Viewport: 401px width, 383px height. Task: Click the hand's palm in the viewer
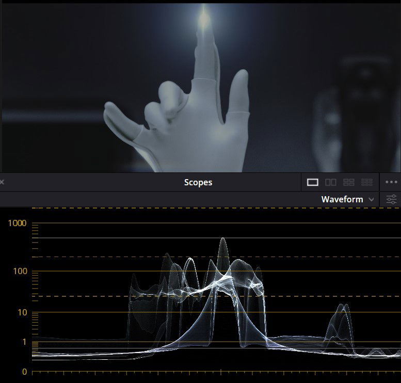coord(201,134)
